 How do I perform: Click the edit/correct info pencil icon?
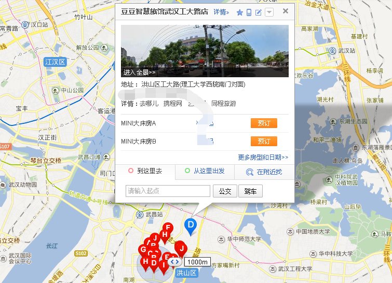point(258,12)
